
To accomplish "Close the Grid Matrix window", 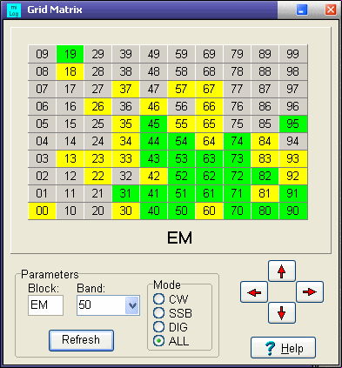I will tap(331, 10).
